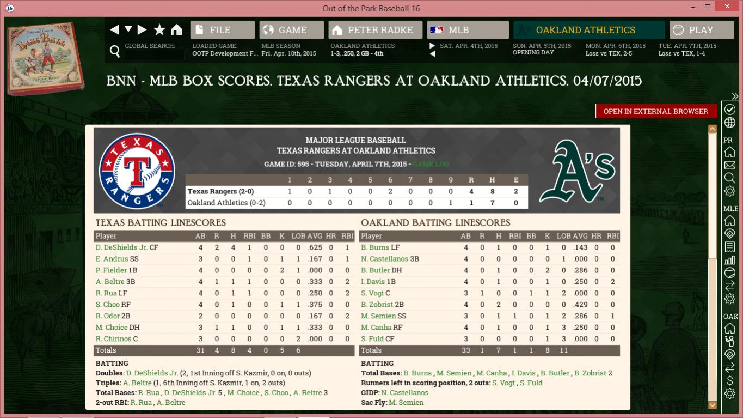Open E. Andrus player link
Screen dimensions: 743x418
[112, 259]
